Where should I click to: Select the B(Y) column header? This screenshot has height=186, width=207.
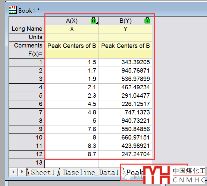click(x=125, y=21)
